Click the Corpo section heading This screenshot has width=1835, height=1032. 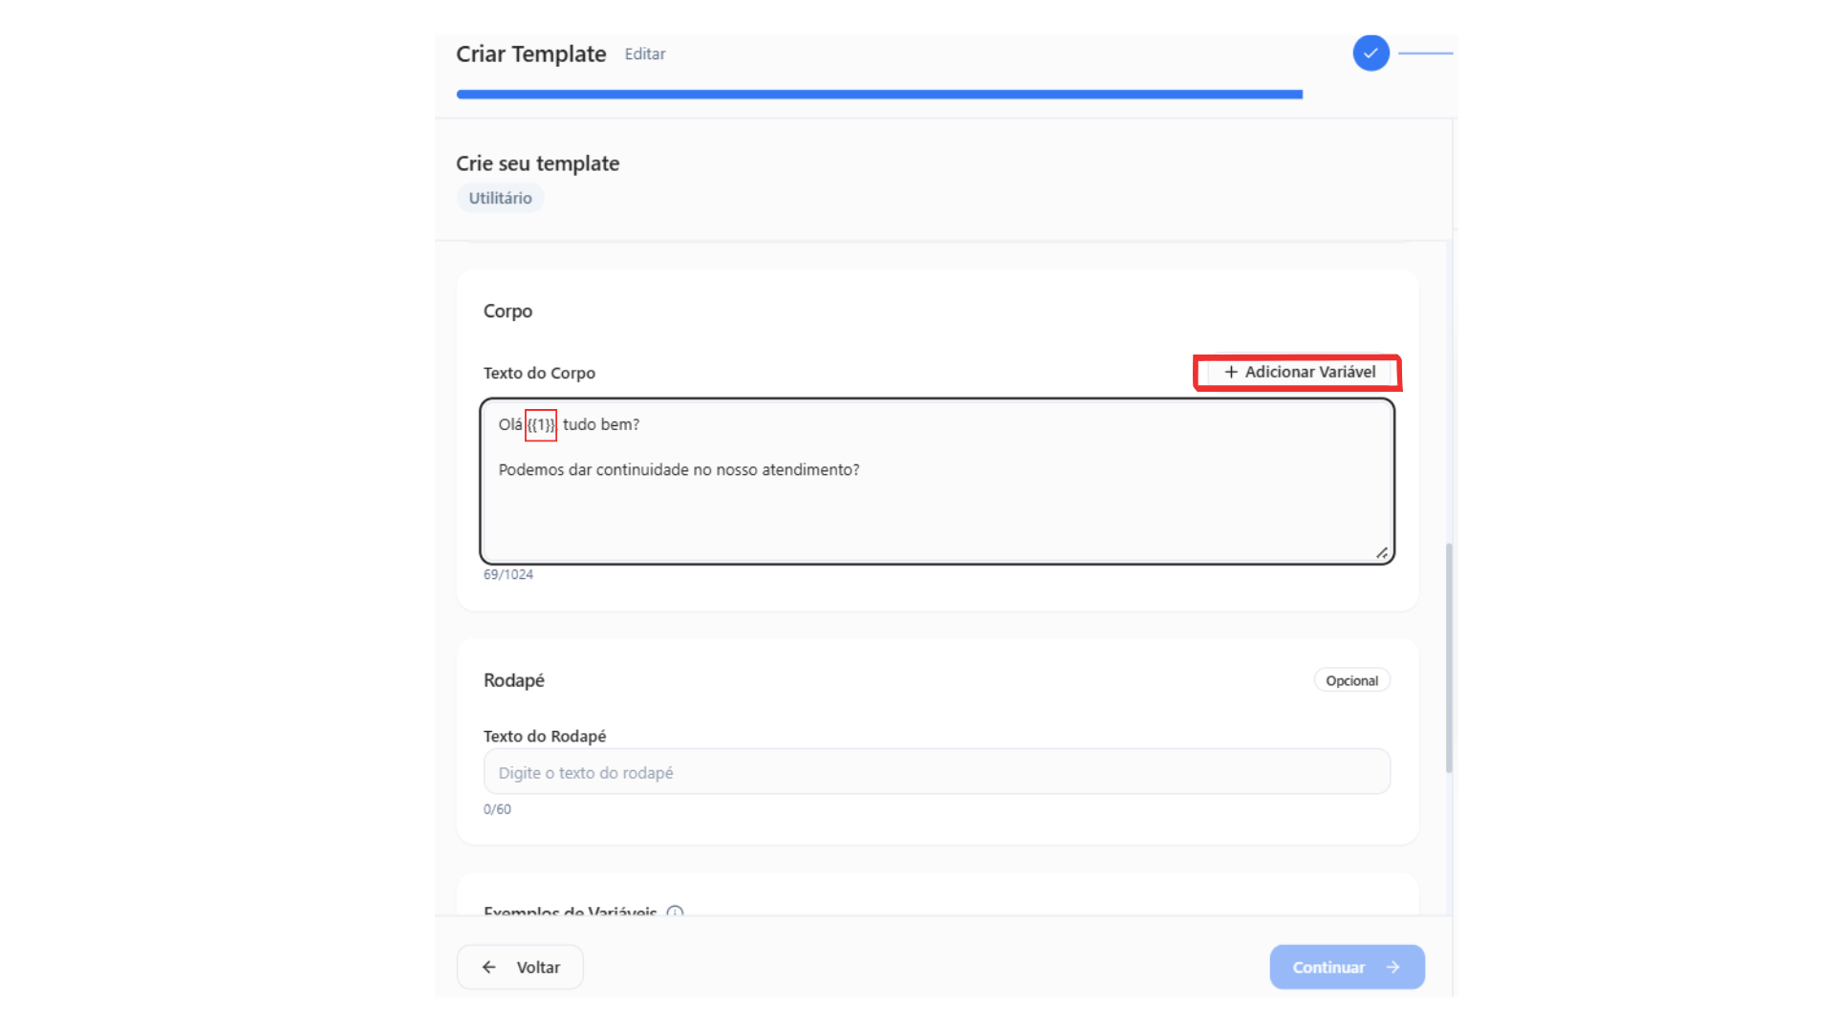click(x=507, y=312)
